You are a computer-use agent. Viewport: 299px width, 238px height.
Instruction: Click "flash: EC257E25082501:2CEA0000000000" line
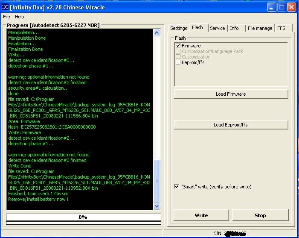pos(52,127)
